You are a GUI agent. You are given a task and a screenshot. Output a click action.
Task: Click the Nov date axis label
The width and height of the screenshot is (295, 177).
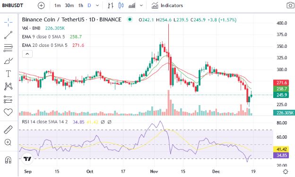click(154, 171)
